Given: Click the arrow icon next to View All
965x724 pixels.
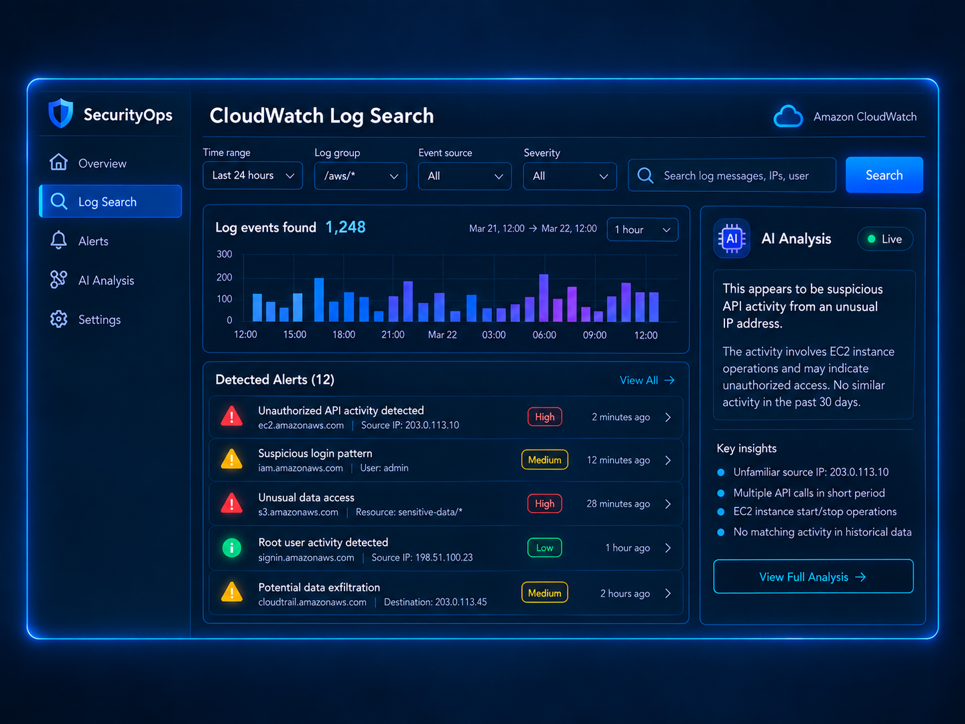Looking at the screenshot, I should pyautogui.click(x=670, y=380).
